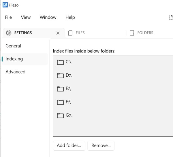Viewport: 173px width, 157px height.
Task: Switch to the Folders tab
Action: click(x=145, y=33)
